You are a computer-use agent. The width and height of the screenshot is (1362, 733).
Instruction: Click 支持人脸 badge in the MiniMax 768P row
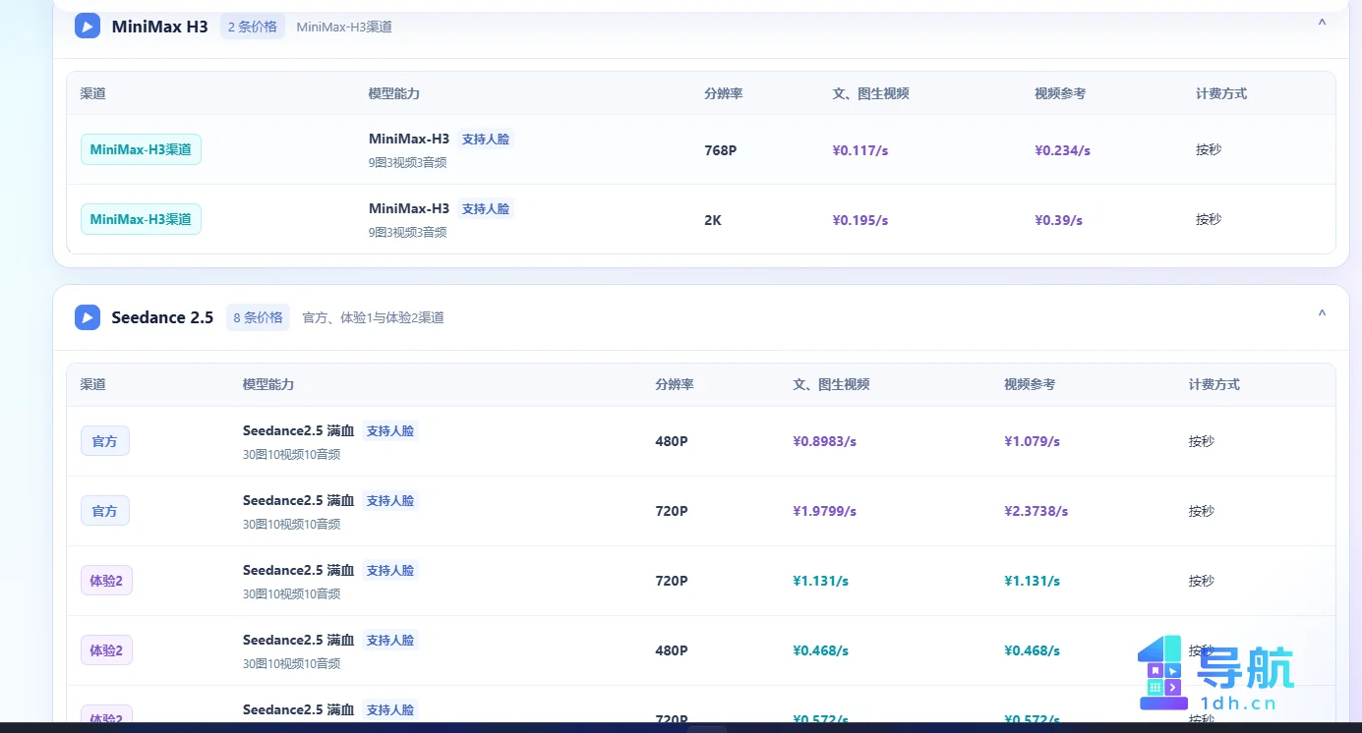(486, 140)
